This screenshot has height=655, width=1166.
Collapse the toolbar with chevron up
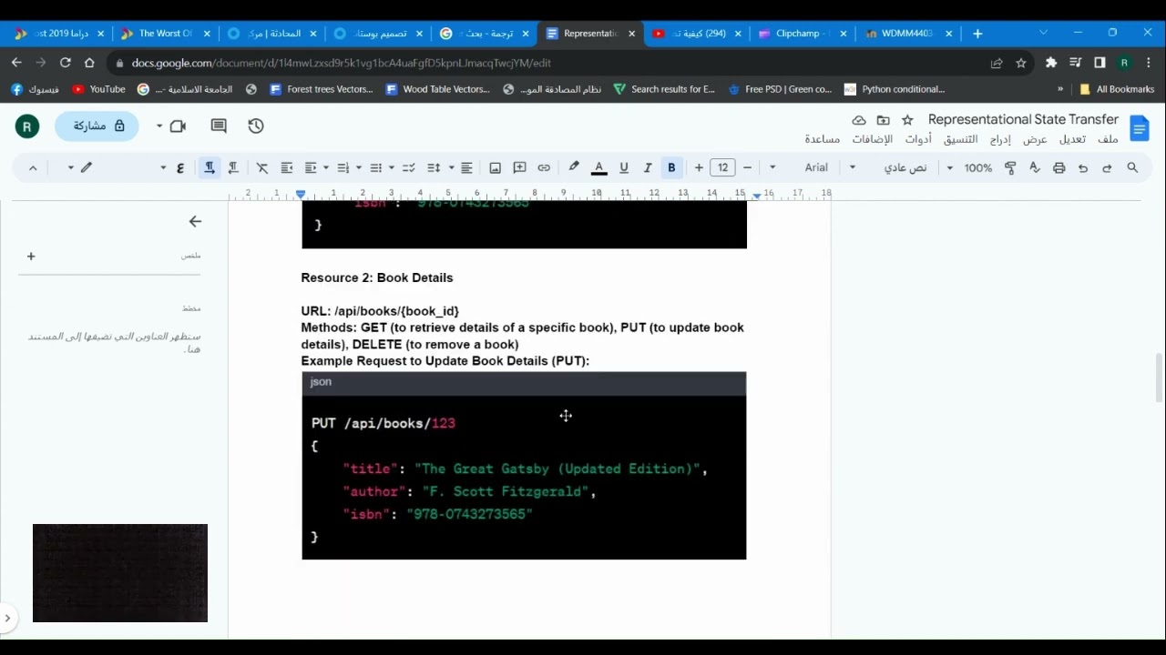(33, 167)
